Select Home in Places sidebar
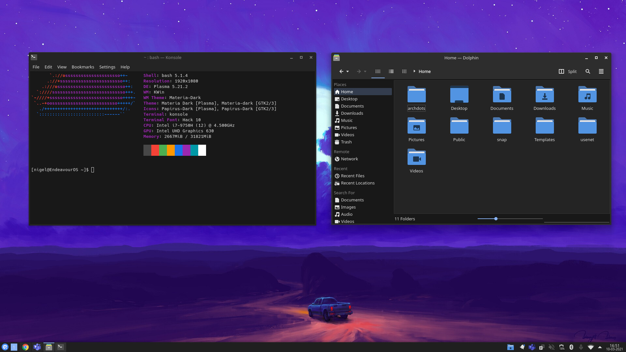The image size is (626, 352). (x=363, y=92)
